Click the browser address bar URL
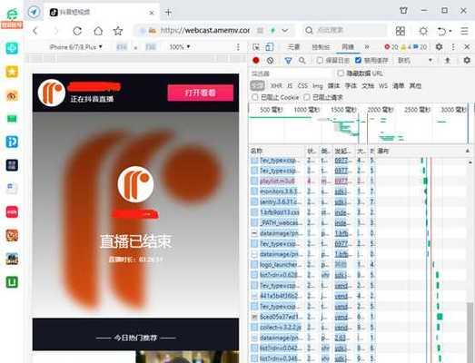The image size is (475, 363). pos(205,31)
